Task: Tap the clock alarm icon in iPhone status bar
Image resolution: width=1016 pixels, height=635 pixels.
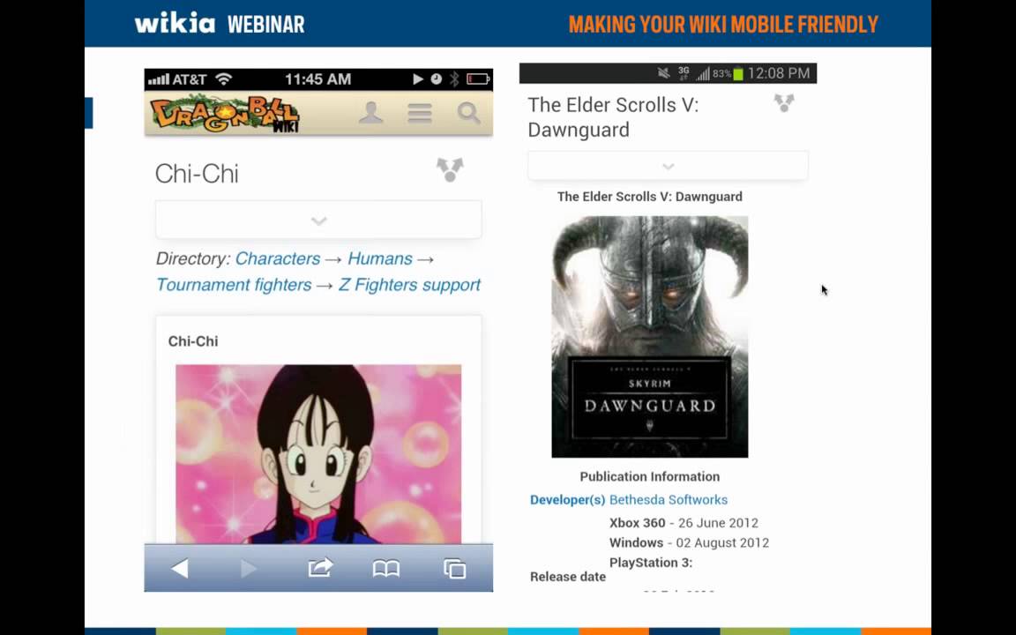Action: click(x=437, y=79)
